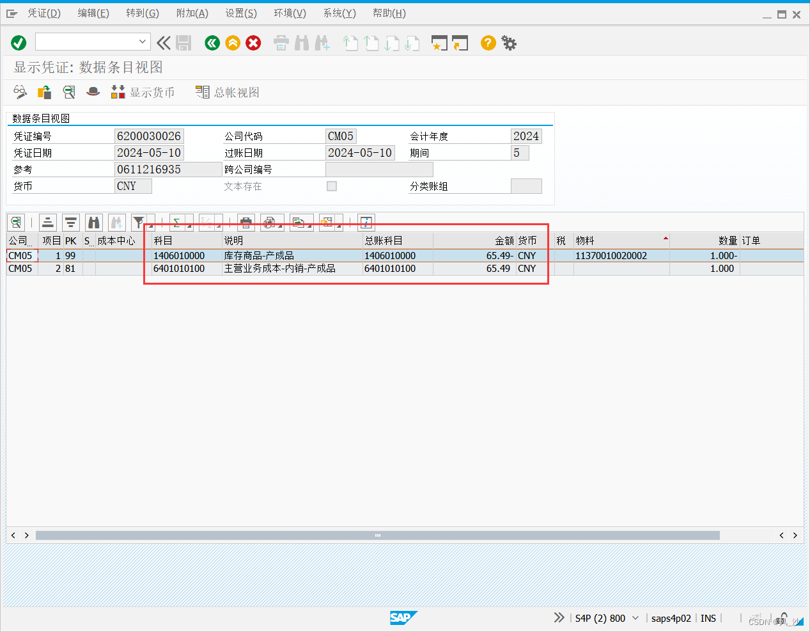The image size is (810, 632).
Task: Select the Find binoculars icon above the table
Action: 93,222
